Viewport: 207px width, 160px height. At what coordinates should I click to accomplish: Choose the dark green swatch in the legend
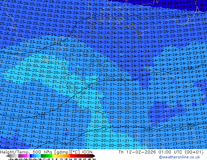tap(42, 156)
